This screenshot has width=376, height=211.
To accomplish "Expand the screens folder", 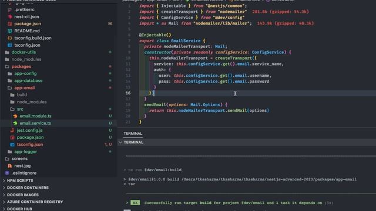I will point(19,159).
